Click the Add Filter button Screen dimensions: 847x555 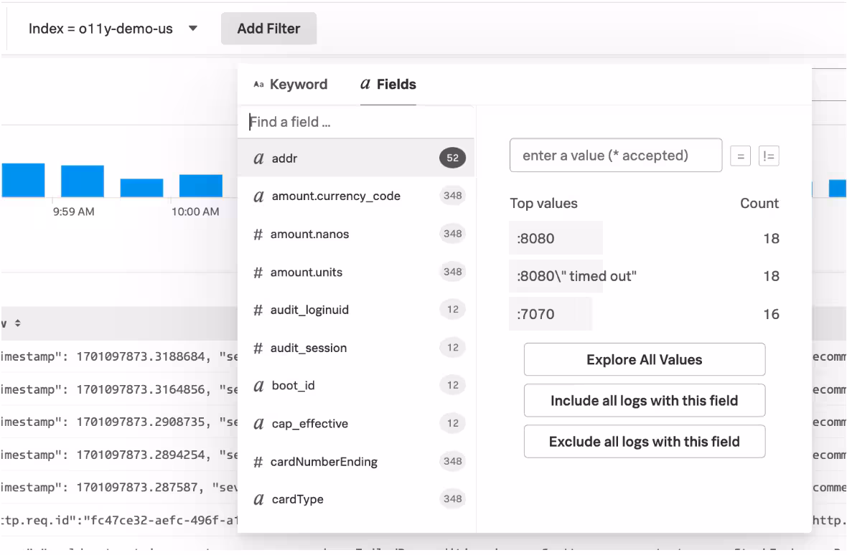[x=268, y=29]
